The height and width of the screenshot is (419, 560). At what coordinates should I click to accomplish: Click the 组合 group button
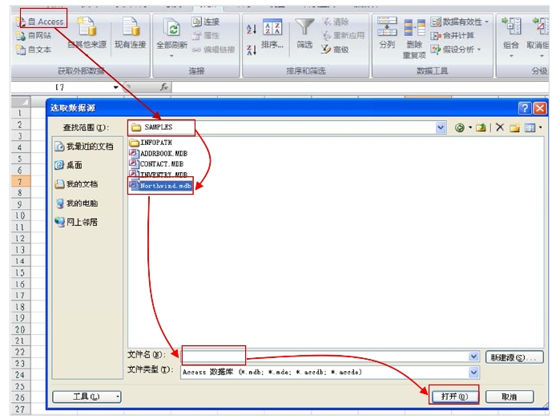510,36
